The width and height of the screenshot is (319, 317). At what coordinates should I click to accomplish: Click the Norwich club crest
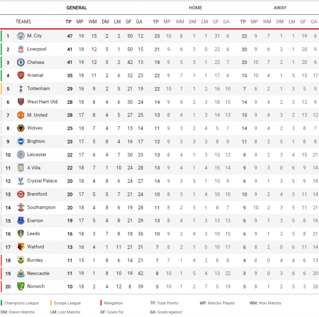[21, 286]
